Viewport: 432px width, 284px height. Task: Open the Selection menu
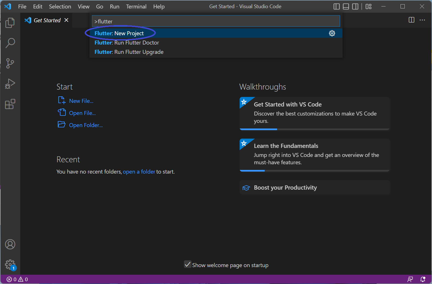coord(60,6)
